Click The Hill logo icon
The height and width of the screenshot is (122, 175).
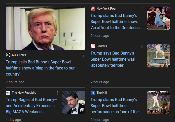pyautogui.click(x=93, y=93)
